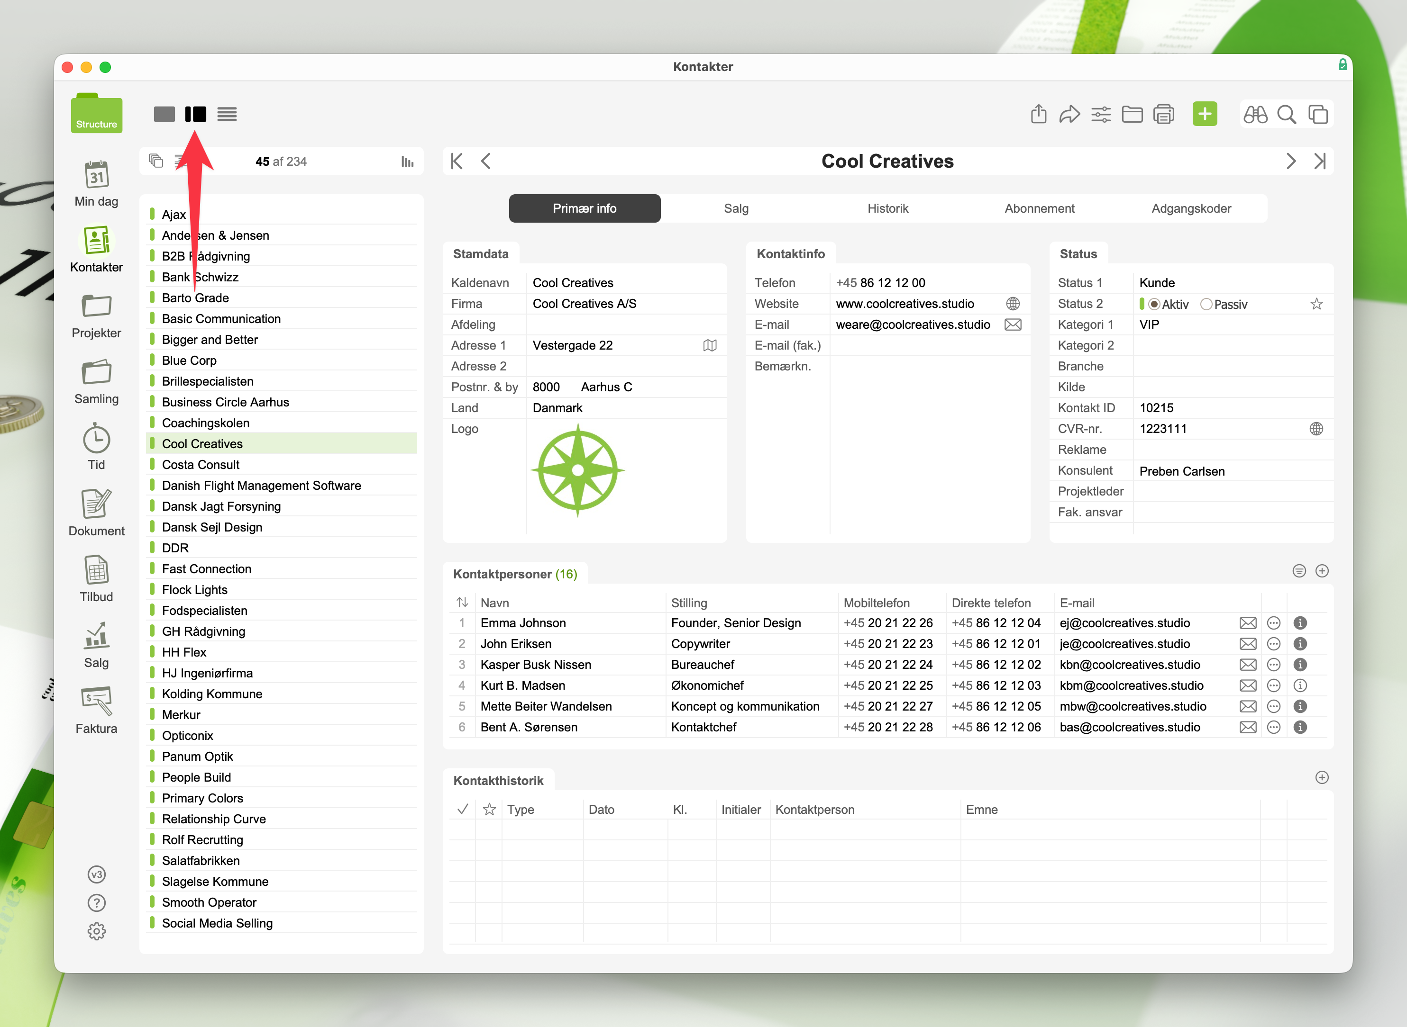Screen dimensions: 1407x1027
Task: Select Costa Consult in contact list
Action: (x=201, y=465)
